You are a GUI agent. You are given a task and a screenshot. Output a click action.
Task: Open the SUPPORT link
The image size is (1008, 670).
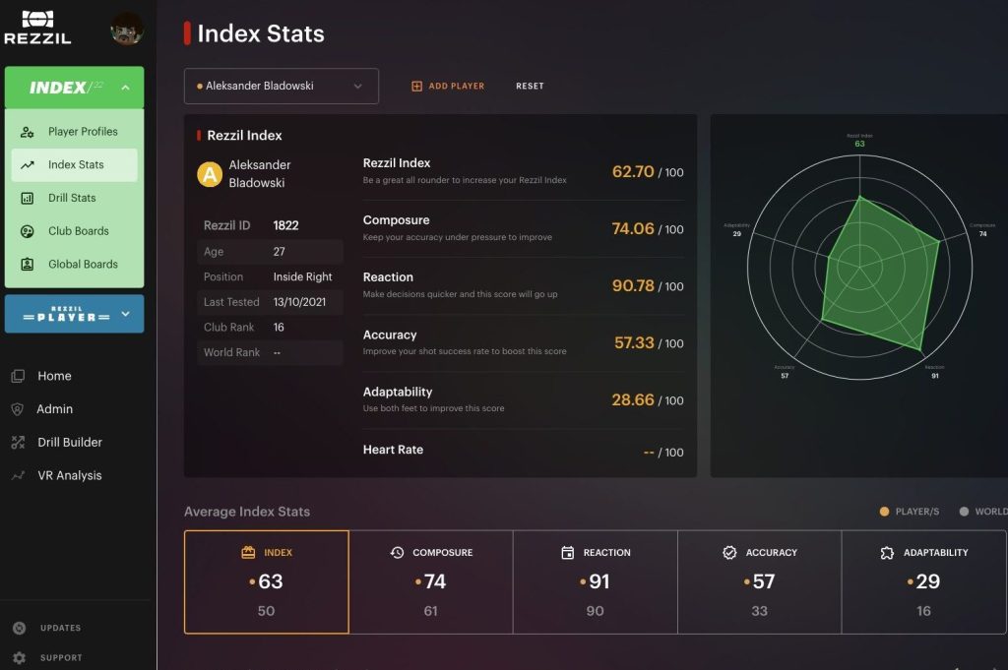(x=61, y=658)
